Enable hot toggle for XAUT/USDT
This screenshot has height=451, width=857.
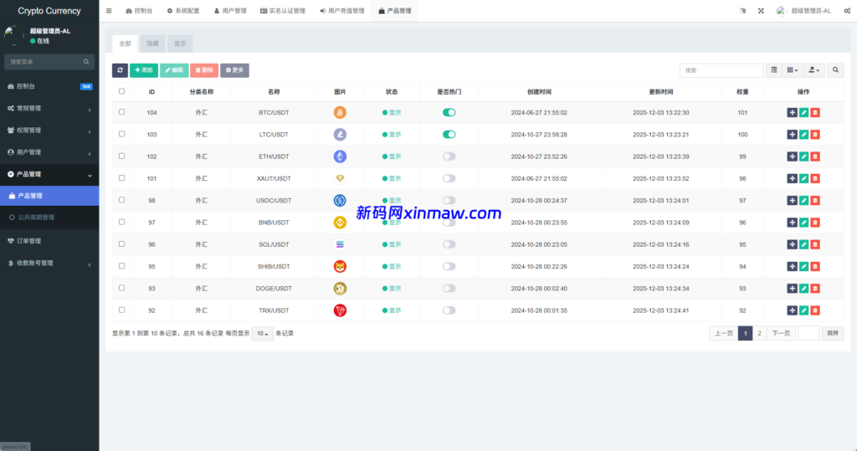coord(449,178)
